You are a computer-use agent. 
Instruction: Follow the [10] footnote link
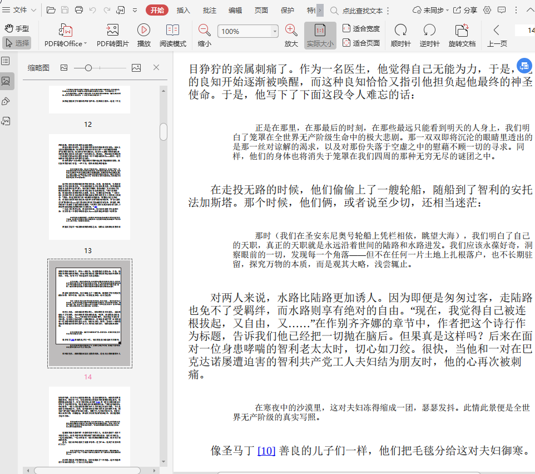pyautogui.click(x=266, y=450)
